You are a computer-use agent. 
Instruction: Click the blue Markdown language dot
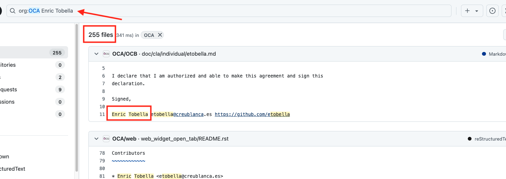point(484,54)
